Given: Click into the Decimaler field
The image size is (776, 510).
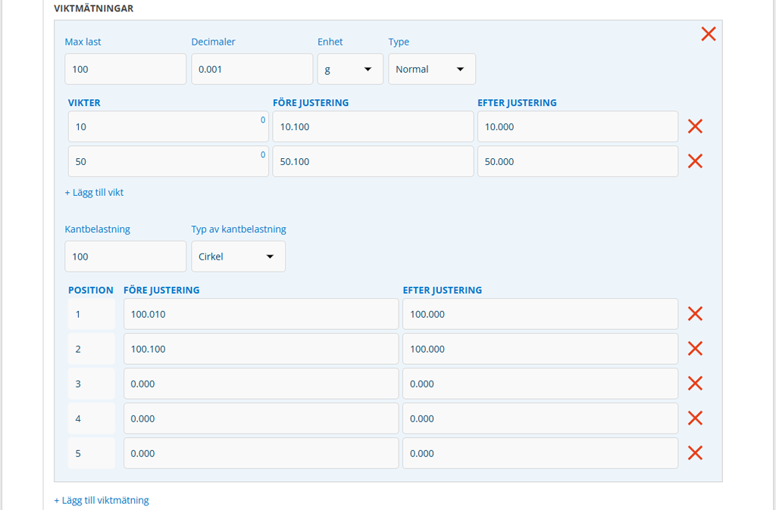Looking at the screenshot, I should pos(252,69).
